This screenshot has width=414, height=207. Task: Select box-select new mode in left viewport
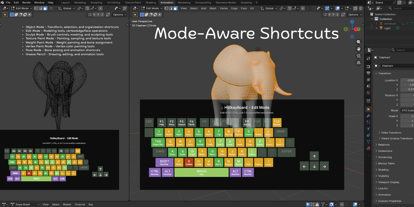(x=12, y=14)
